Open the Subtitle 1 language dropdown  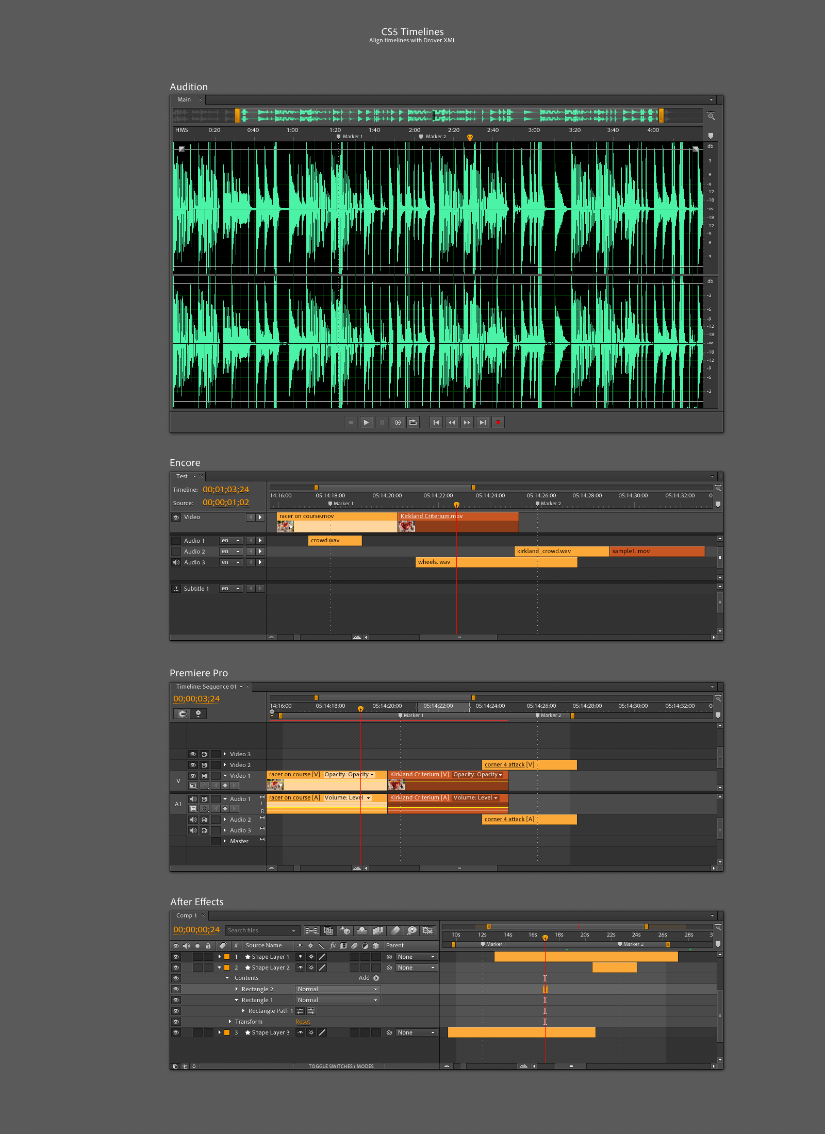231,589
